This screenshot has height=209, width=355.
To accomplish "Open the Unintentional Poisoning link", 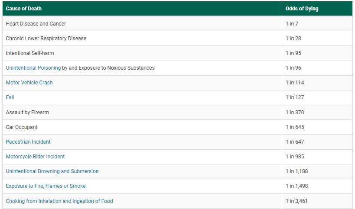I will pos(33,68).
